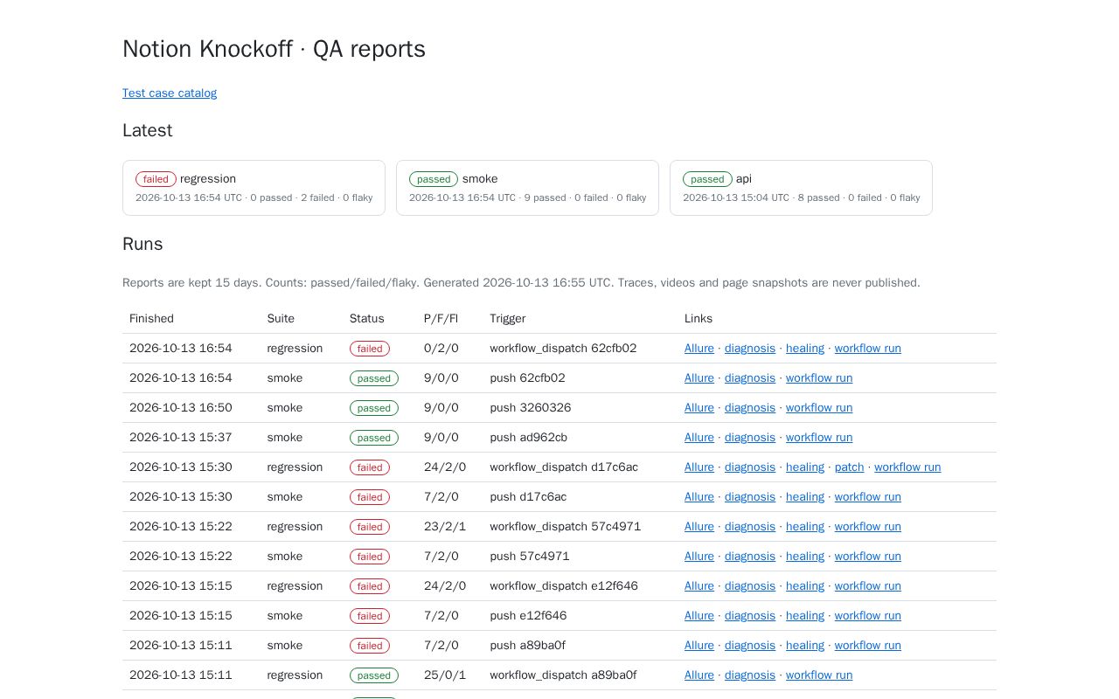Open workflow run for workflow_dispatch 62cfb02

868,349
